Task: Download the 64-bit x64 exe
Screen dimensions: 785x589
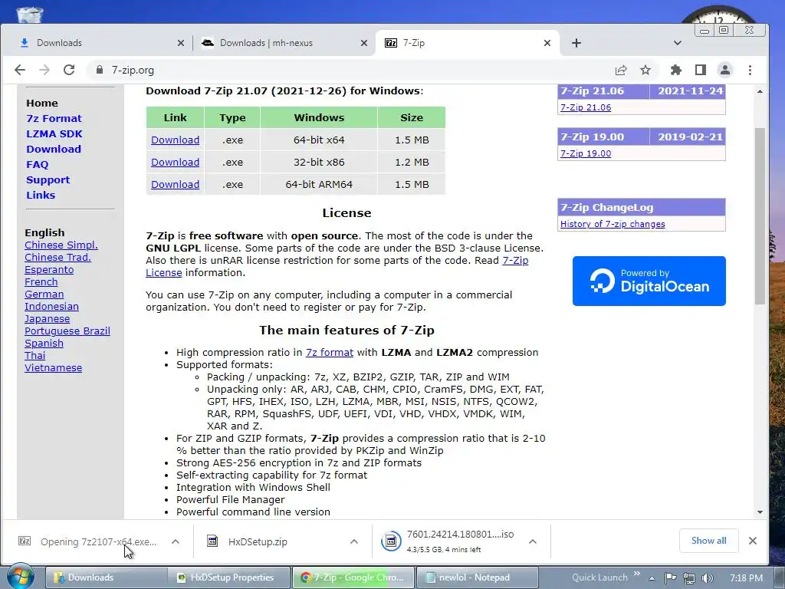Action: click(x=176, y=140)
